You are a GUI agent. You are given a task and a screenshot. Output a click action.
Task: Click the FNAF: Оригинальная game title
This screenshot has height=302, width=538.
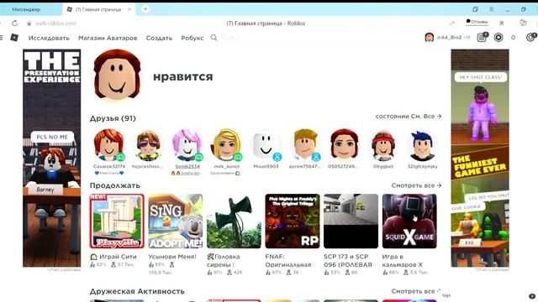288,261
